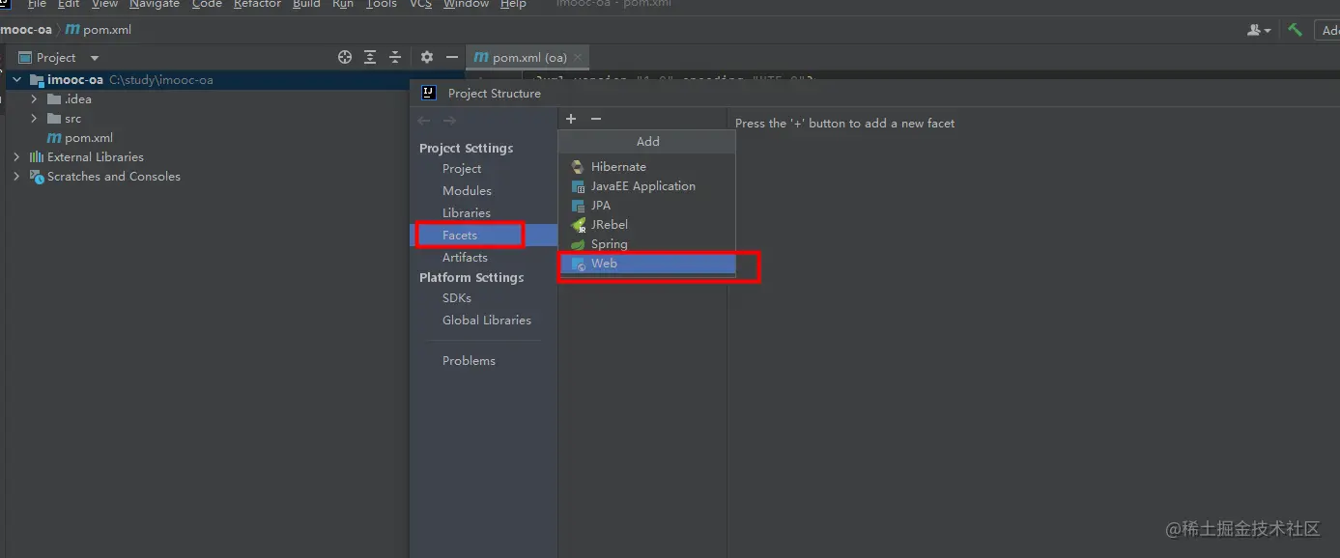Viewport: 1340px width, 558px height.
Task: Select the src folder in project tree
Action: point(65,119)
